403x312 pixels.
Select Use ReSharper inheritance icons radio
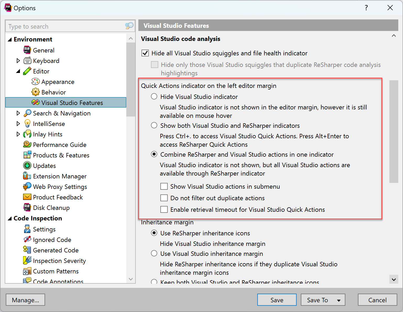coord(154,233)
